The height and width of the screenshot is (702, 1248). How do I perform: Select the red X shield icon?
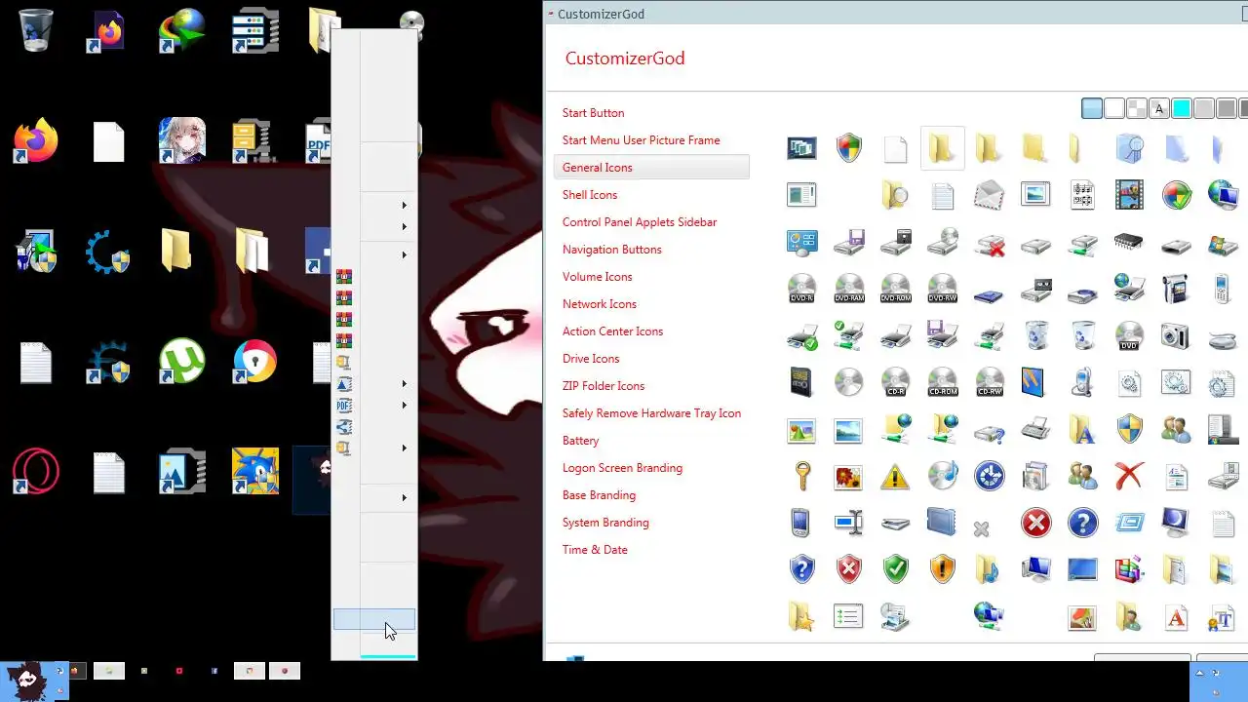coord(848,569)
